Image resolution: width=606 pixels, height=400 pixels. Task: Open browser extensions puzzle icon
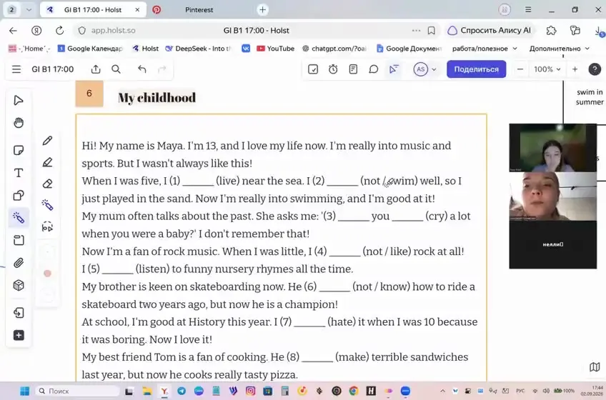tap(551, 31)
